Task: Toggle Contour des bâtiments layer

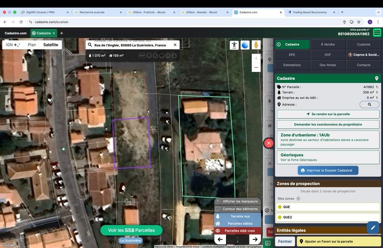Action: coord(237,209)
